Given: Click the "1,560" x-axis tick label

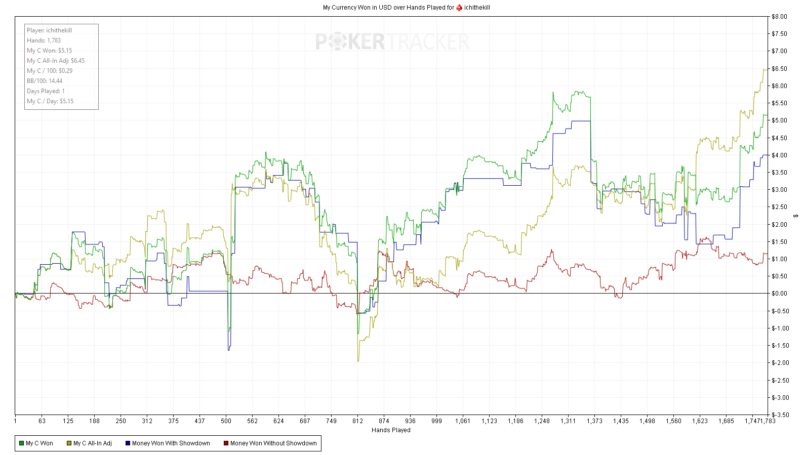Looking at the screenshot, I should tap(673, 421).
